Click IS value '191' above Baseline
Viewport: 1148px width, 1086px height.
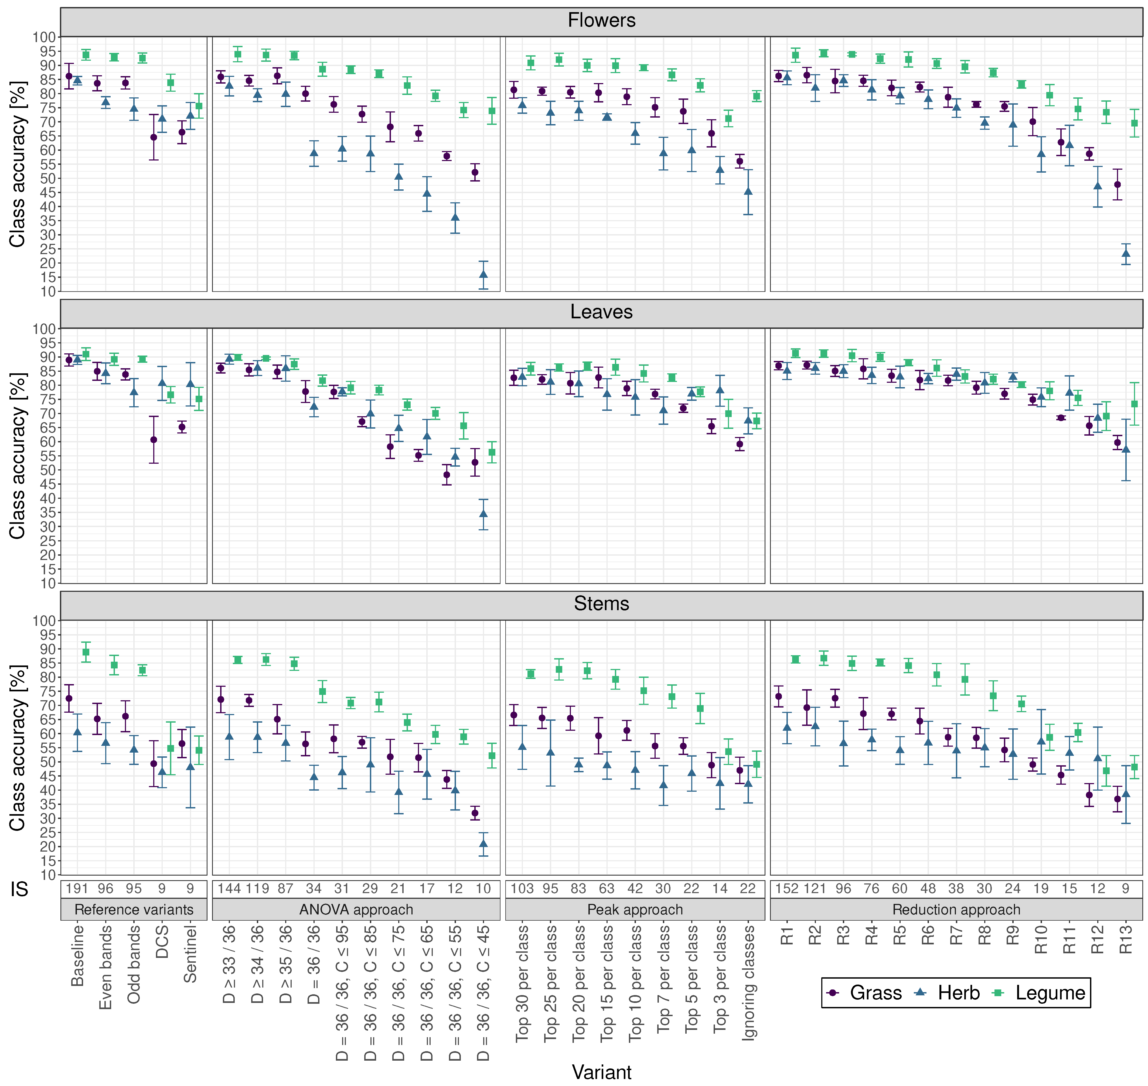point(77,889)
